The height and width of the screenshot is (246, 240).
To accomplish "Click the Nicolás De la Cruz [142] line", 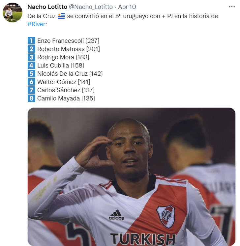I will pos(70,74).
